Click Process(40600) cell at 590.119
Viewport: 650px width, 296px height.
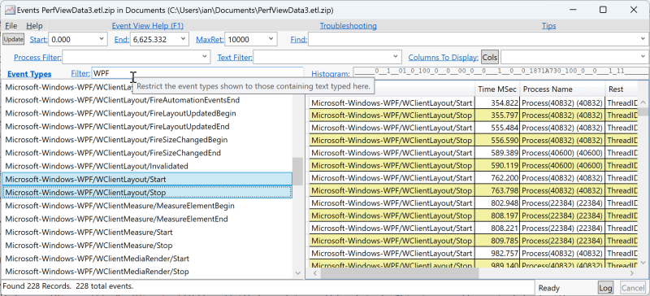point(562,165)
